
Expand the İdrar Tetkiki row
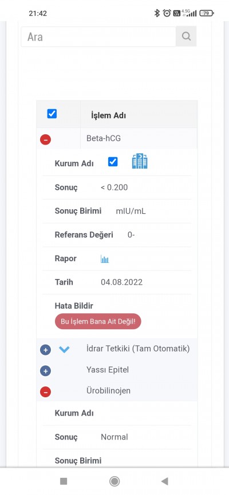[x=46, y=350]
